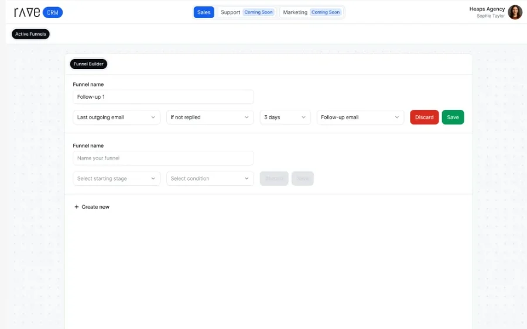Open the Select condition dropdown

click(210, 178)
